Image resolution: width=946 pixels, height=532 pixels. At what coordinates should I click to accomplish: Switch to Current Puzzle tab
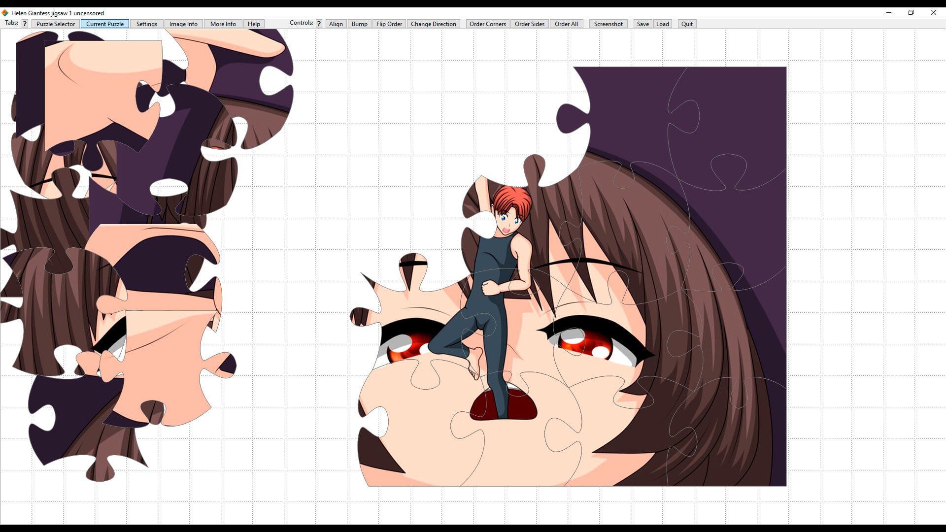(x=105, y=24)
